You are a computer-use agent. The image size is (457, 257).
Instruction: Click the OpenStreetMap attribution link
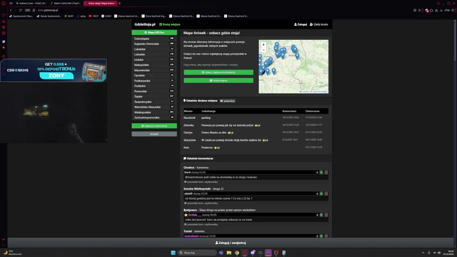pyautogui.click(x=320, y=92)
